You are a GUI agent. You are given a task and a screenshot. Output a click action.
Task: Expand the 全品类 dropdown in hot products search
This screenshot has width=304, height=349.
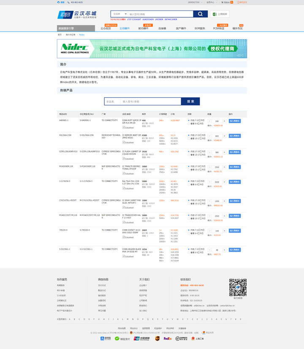tap(111, 102)
